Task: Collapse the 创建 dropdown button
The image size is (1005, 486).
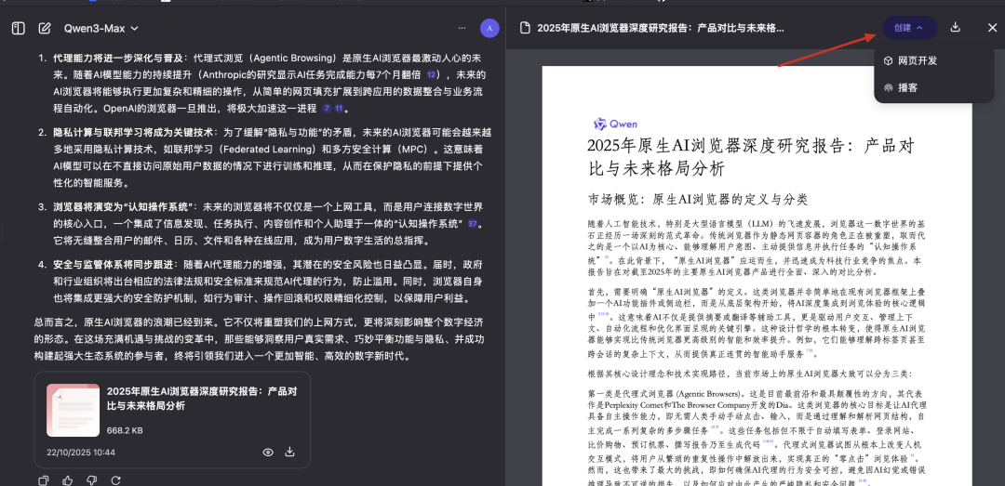Action: [908, 28]
